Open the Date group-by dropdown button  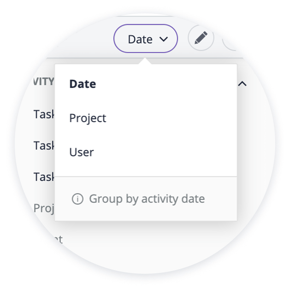(x=146, y=39)
